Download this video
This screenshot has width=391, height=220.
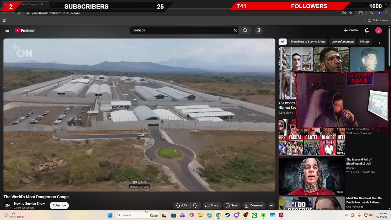click(x=254, y=205)
